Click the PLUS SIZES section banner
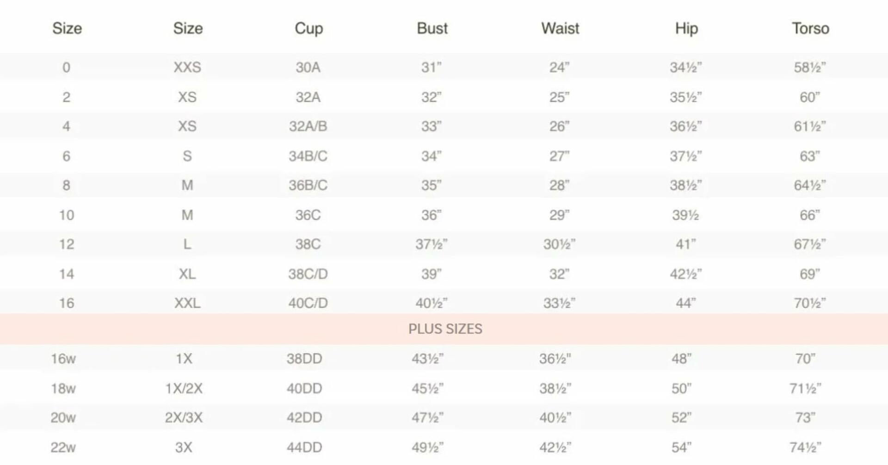This screenshot has height=465, width=888. coord(445,329)
